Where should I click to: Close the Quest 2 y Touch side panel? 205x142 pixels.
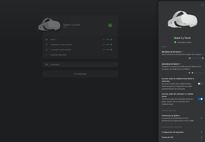(202, 5)
